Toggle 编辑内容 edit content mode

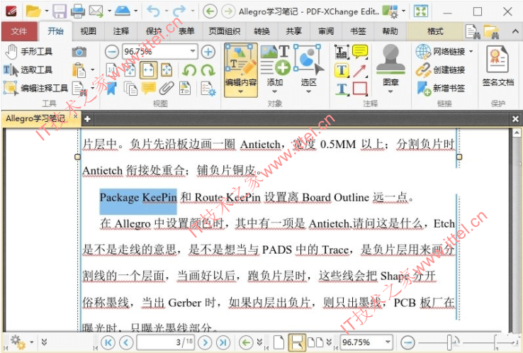coord(240,70)
